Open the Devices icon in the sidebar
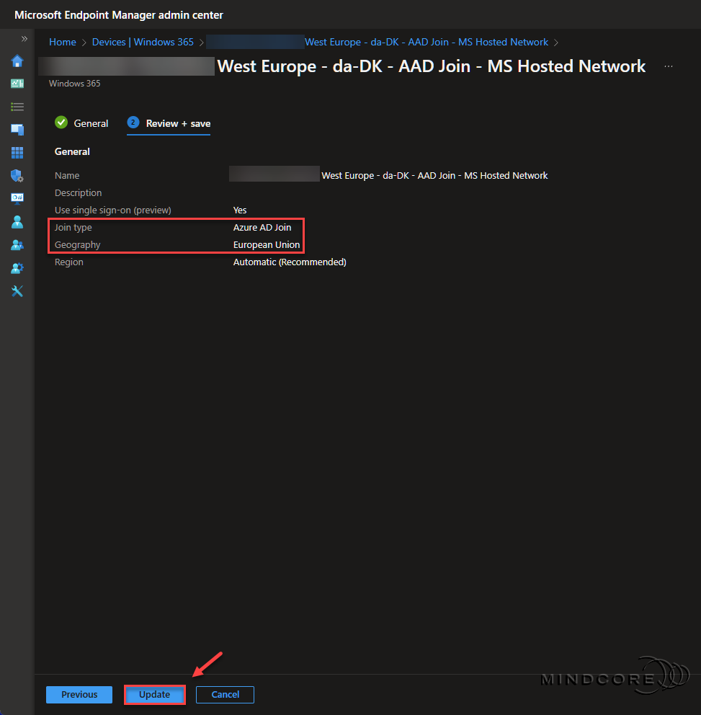Viewport: 701px width, 715px height. pyautogui.click(x=17, y=130)
